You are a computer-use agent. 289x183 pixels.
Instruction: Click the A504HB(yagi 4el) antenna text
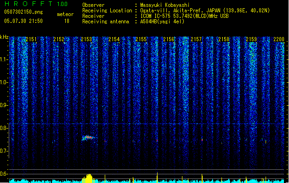tap(162, 22)
